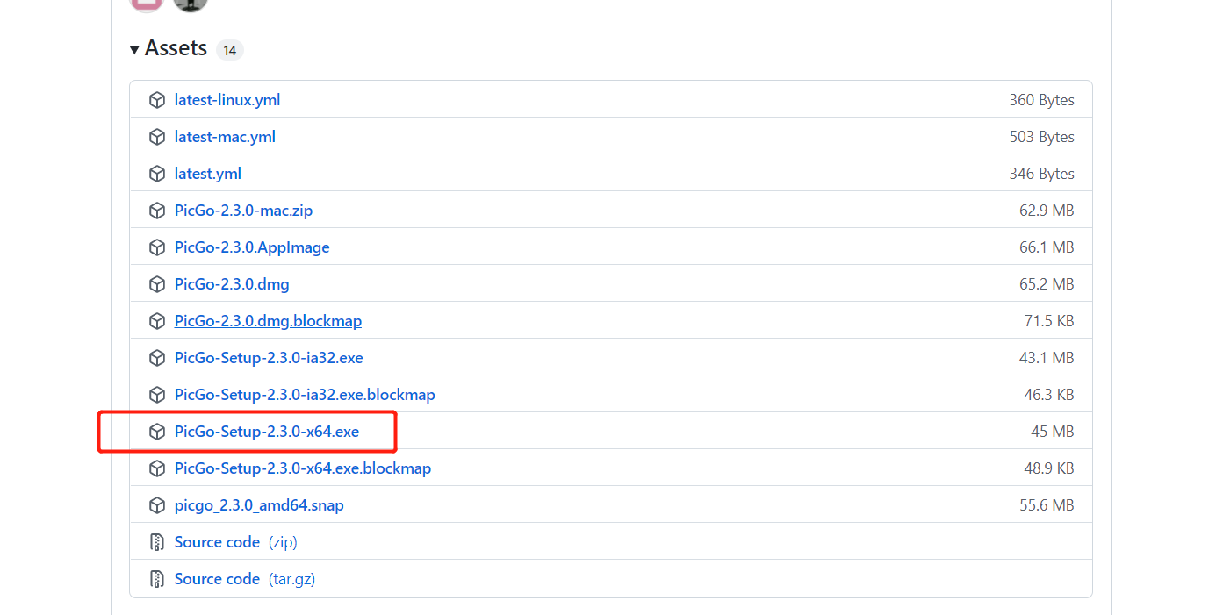The width and height of the screenshot is (1216, 615).
Task: Click the dark contributor avatar at top
Action: (x=191, y=4)
